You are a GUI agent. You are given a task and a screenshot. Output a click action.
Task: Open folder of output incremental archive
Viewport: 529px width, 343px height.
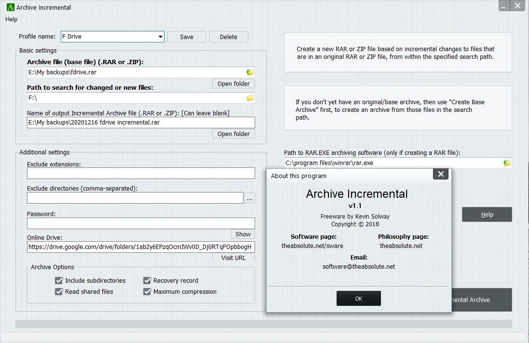(x=233, y=134)
